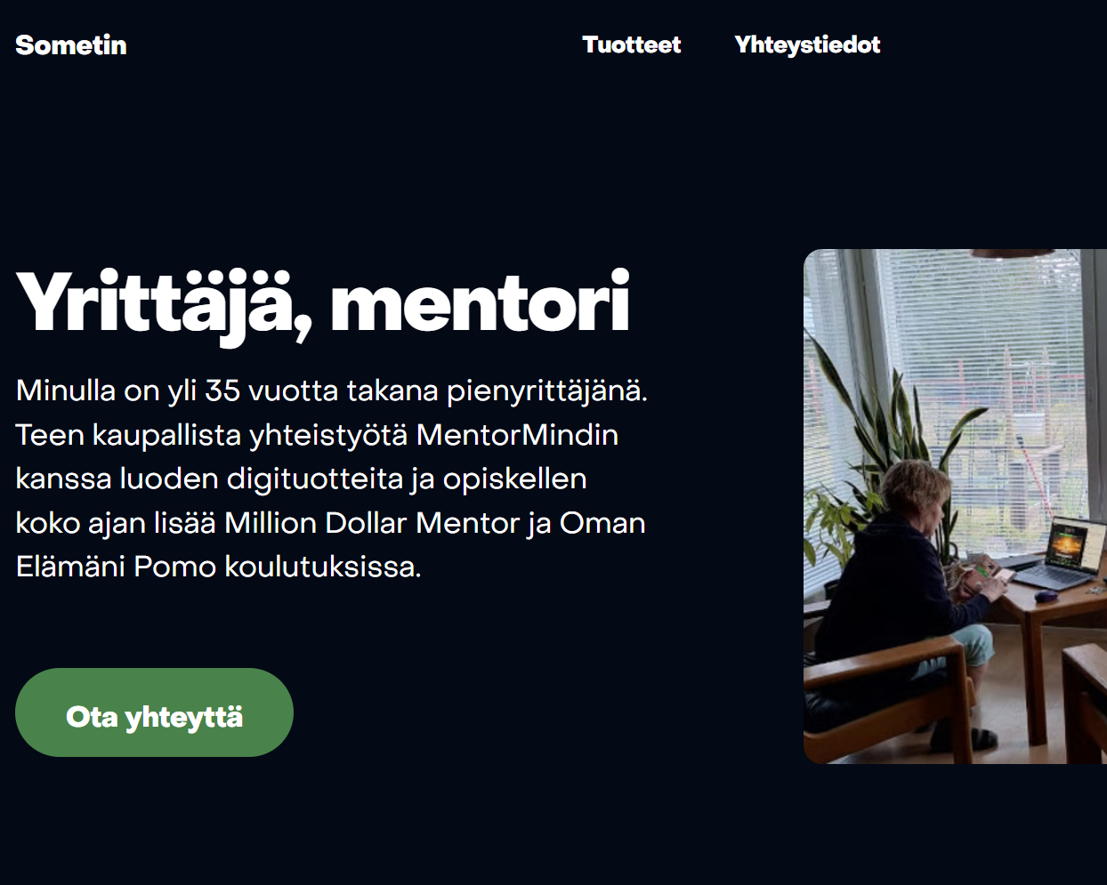Go to the Yhteystiedot page
This screenshot has width=1107, height=885.
pos(807,44)
